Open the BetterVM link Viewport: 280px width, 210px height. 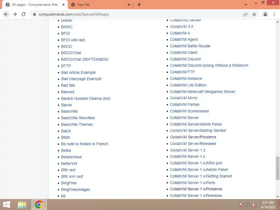click(69, 164)
